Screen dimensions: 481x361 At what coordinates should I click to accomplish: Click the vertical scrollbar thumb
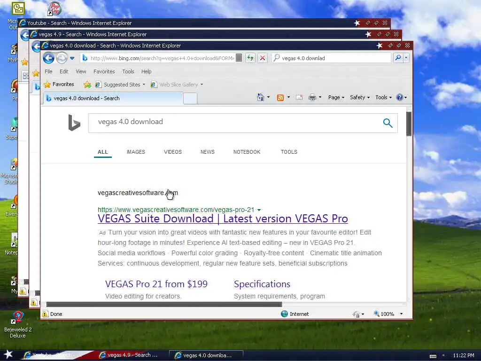coord(409,124)
